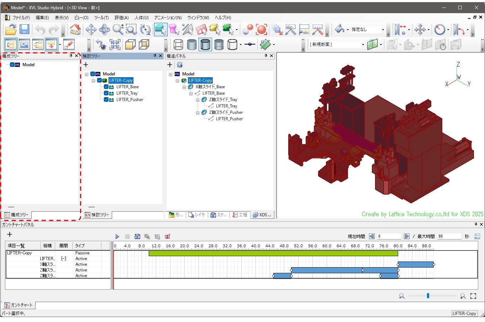Toggle the LIFTER_Tray checkbox

tap(106, 93)
